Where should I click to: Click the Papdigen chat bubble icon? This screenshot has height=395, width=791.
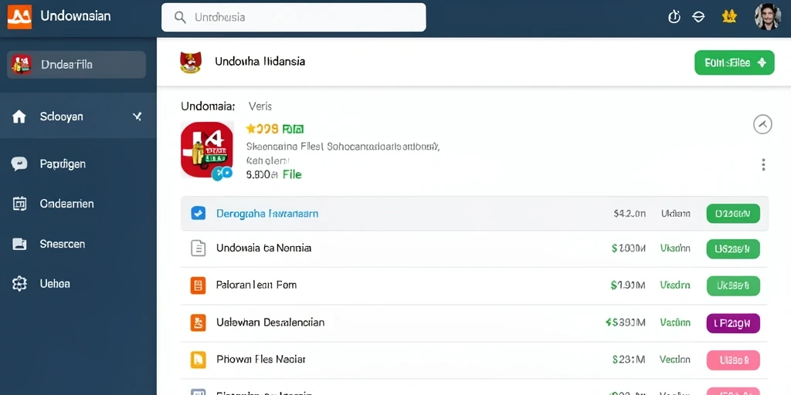[x=19, y=164]
